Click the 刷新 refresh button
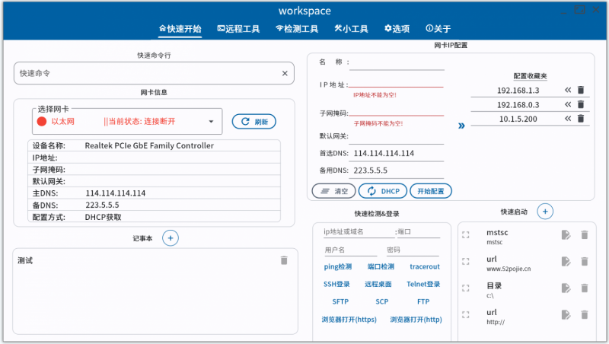Screen dimensions: 609x344 pos(254,122)
